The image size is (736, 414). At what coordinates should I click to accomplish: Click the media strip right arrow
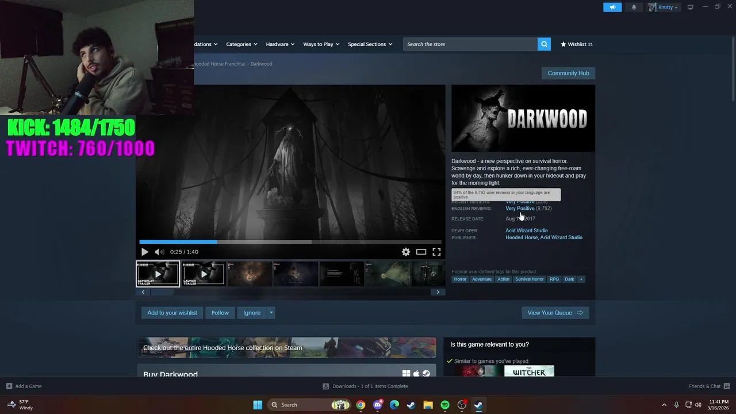[438, 292]
